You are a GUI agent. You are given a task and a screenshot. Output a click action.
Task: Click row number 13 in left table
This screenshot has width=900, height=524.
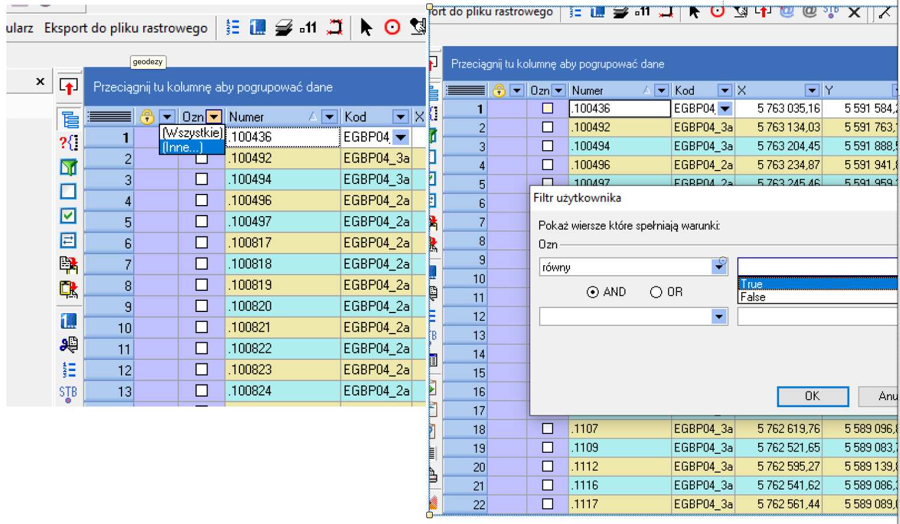[x=109, y=391]
